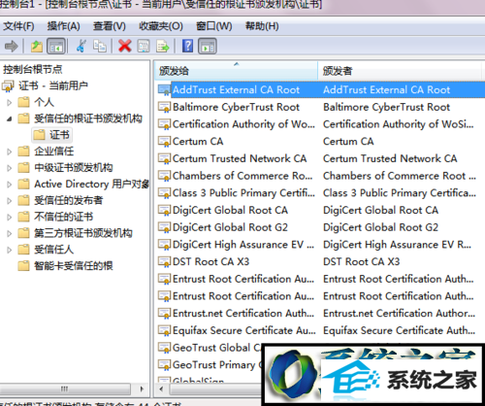Image resolution: width=485 pixels, height=406 pixels.
Task: Open the 文件(F) menu
Action: (x=18, y=26)
